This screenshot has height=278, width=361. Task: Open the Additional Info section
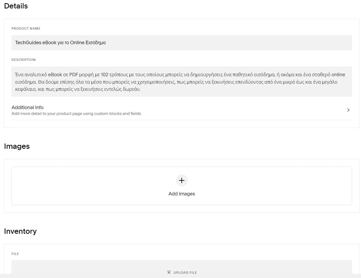coord(27,107)
